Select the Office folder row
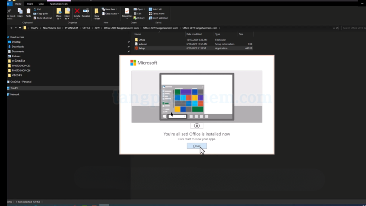 [193, 40]
